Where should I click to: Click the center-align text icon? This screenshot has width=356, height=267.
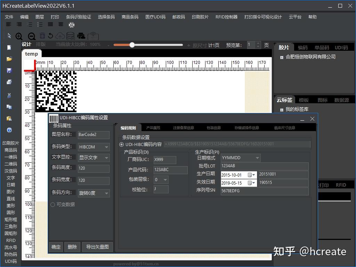pyautogui.click(x=61, y=24)
